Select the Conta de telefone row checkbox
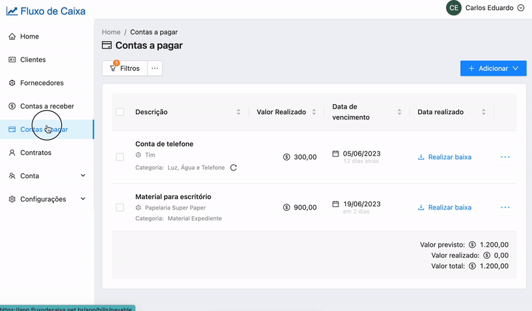This screenshot has height=311, width=532. click(x=120, y=157)
